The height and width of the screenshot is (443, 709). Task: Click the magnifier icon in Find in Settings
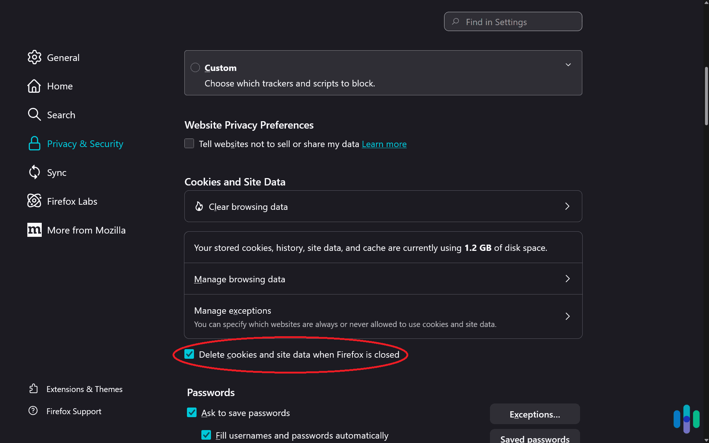click(456, 21)
